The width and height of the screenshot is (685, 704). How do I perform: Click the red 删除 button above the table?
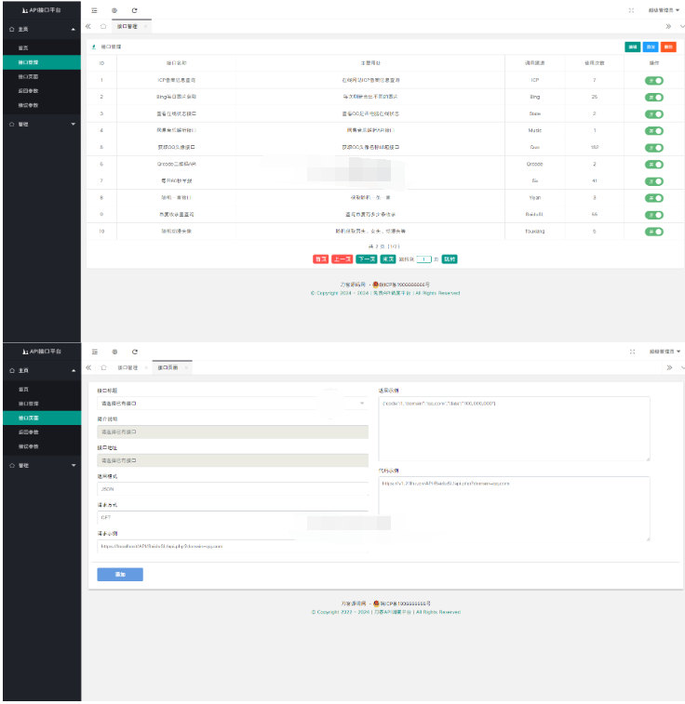[668, 46]
